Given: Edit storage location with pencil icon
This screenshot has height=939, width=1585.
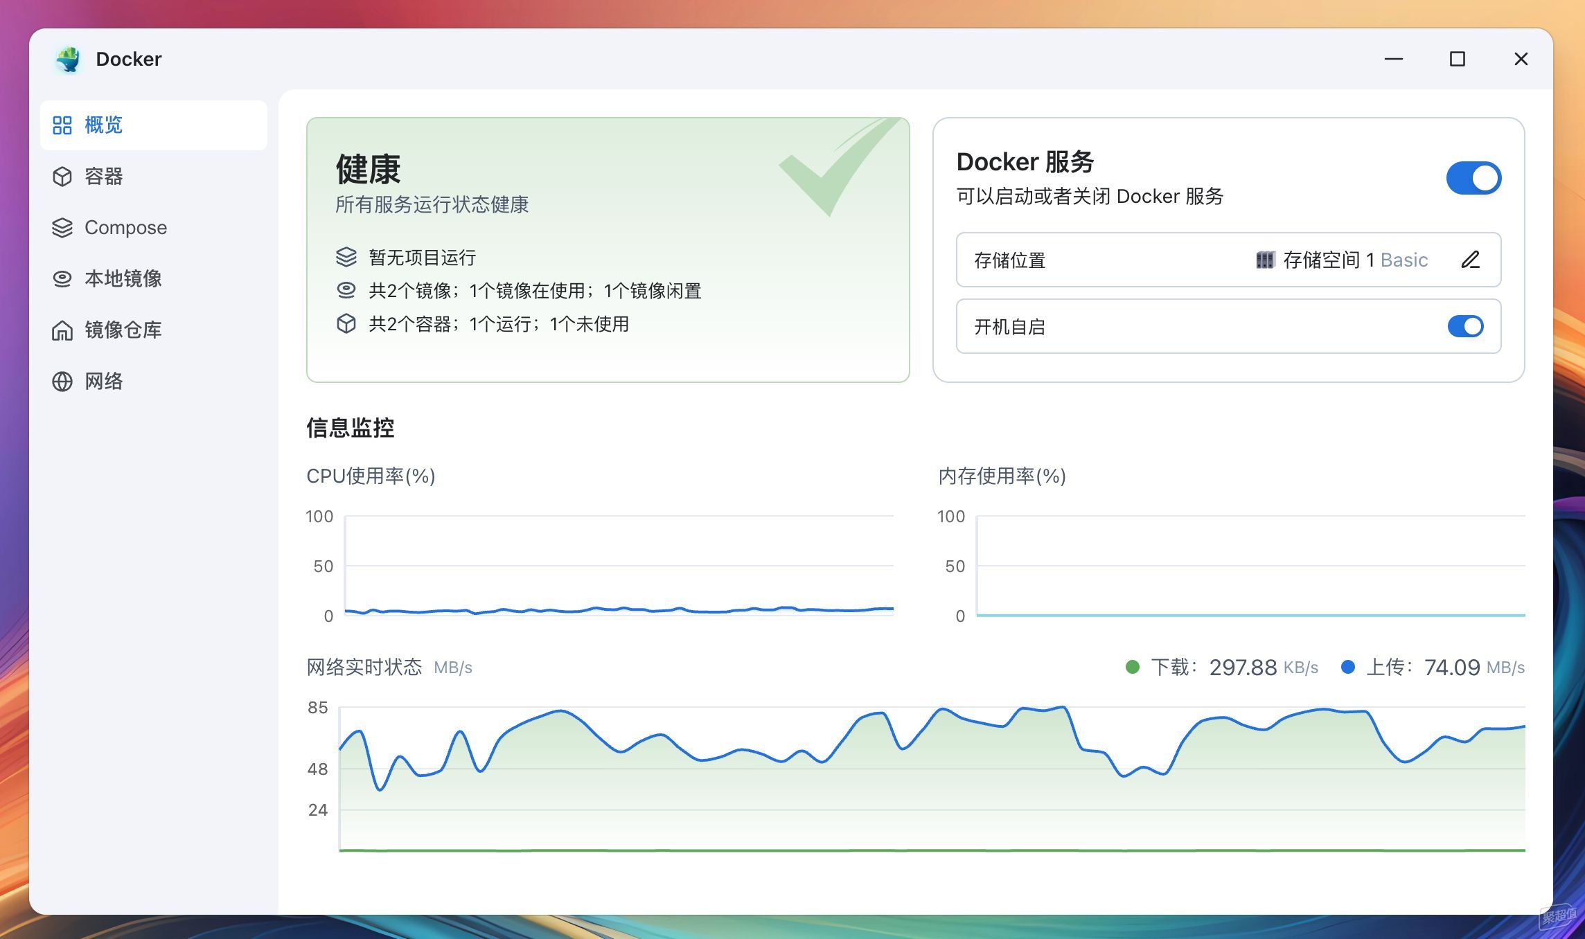Looking at the screenshot, I should (1470, 260).
